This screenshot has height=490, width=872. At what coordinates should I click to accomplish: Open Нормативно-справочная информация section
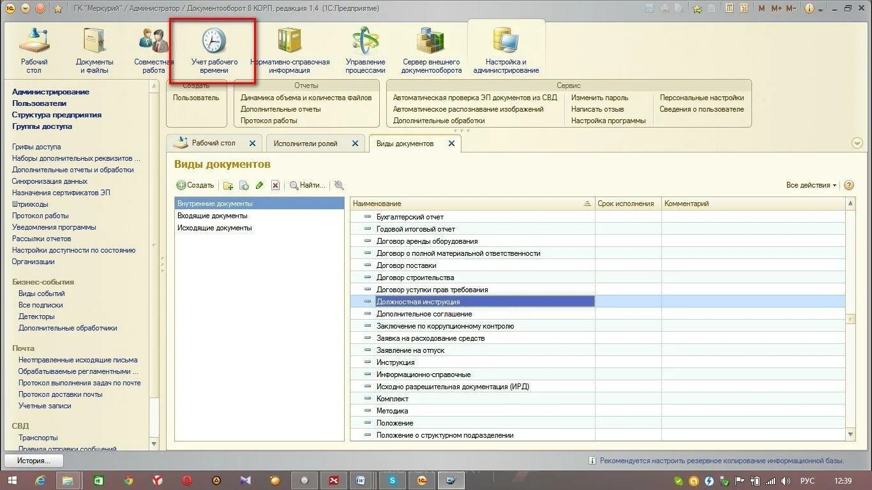coord(290,51)
